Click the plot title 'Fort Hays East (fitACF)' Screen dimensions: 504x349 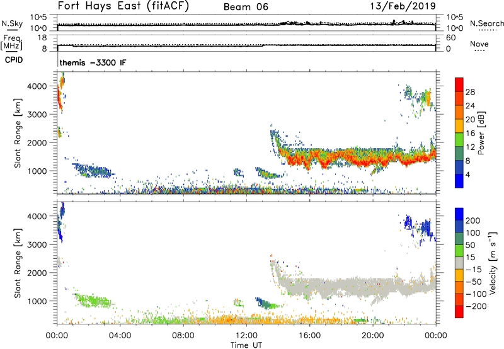[123, 6]
